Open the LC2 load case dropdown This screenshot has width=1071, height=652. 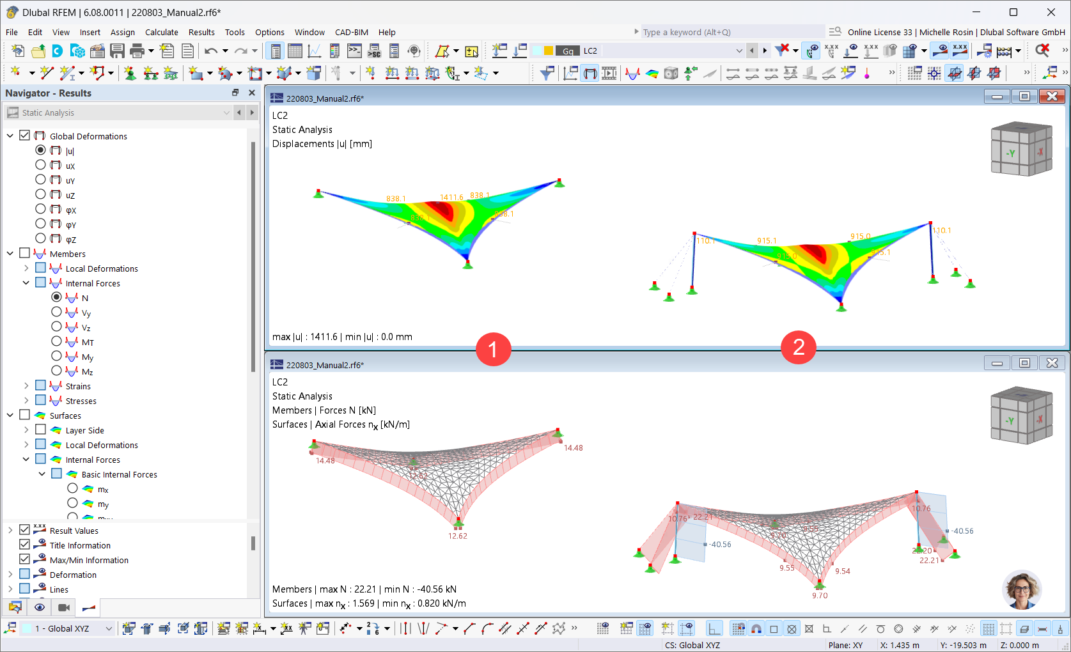(739, 50)
